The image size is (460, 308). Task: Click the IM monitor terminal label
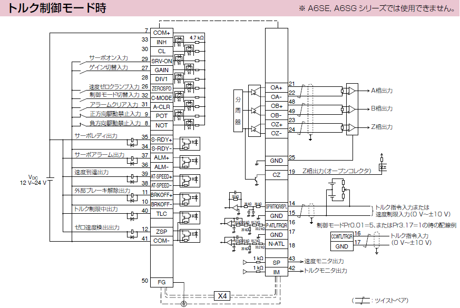pos(276,272)
